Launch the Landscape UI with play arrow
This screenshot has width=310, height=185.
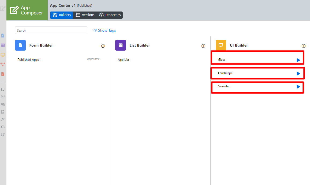tap(298, 74)
